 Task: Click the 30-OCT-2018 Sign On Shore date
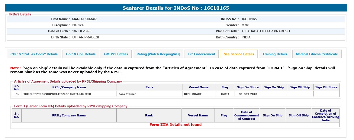(x=247, y=94)
